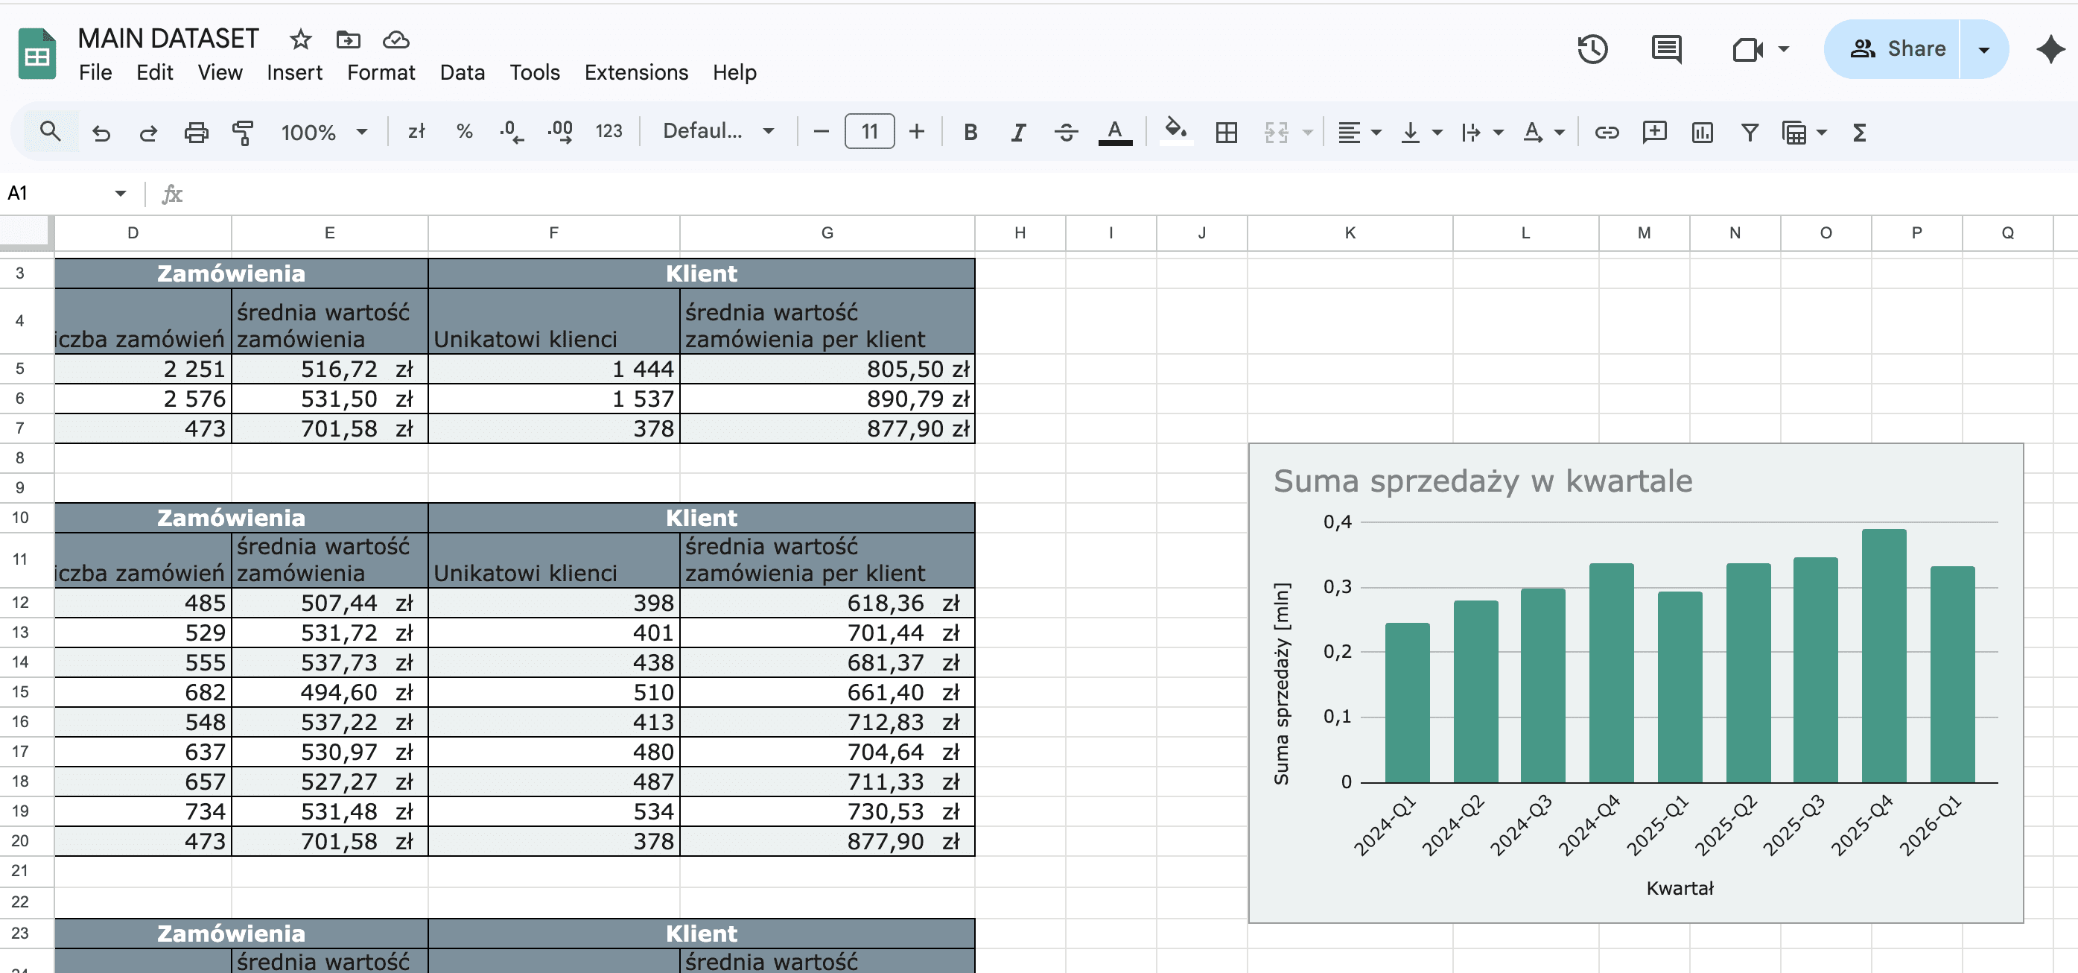The image size is (2078, 973).
Task: Open the Format menu
Action: (381, 72)
